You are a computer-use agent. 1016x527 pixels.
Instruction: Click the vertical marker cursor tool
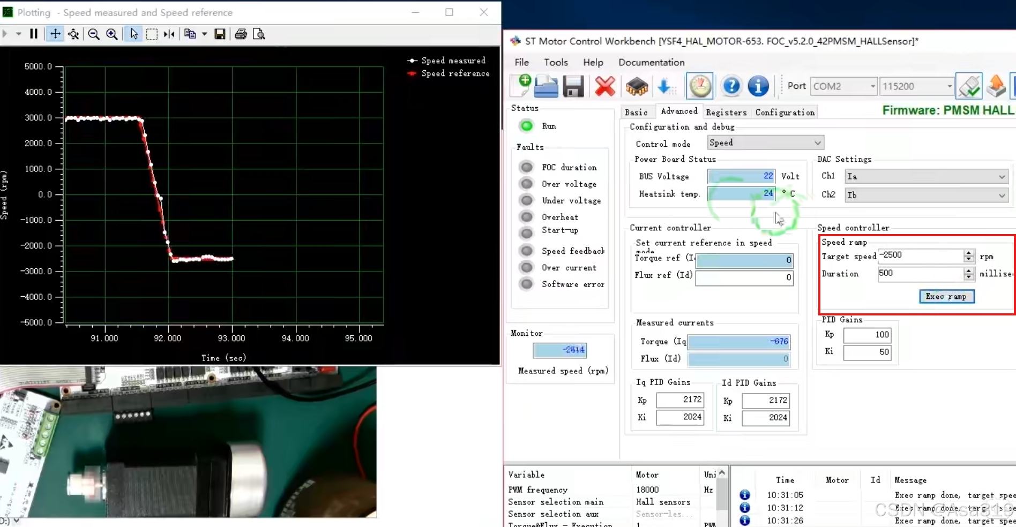(x=169, y=34)
